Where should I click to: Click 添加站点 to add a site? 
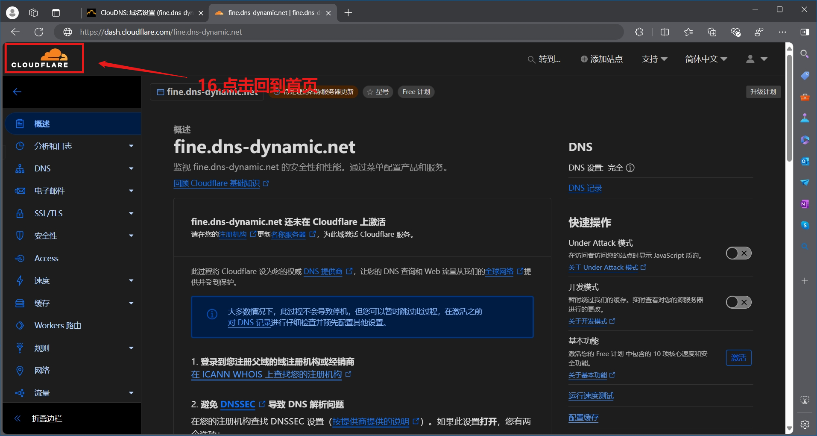click(601, 59)
